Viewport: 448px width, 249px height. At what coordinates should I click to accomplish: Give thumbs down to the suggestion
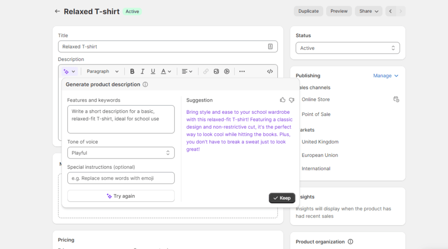(292, 100)
